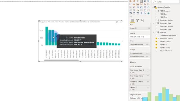Image resolution: width=180 pixels, height=101 pixels.
Task: Select the ArcGIS Maps visual
Action: pyautogui.click(x=148, y=13)
